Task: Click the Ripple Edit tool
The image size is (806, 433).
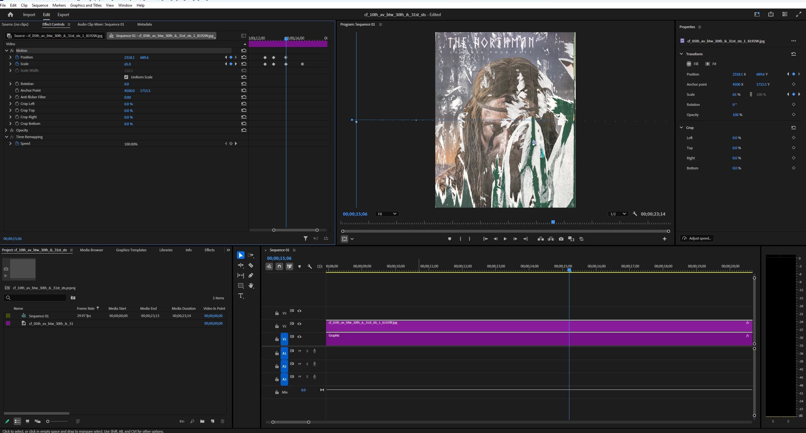Action: tap(241, 265)
